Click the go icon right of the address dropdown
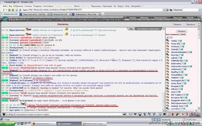Viewport: 202px width, 126px height. (x=167, y=10)
